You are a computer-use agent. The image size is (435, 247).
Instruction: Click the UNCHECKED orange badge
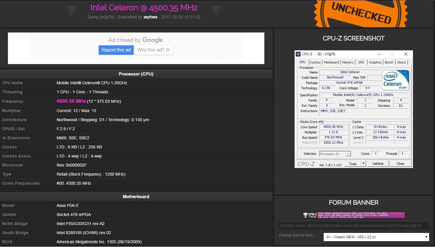[361, 13]
